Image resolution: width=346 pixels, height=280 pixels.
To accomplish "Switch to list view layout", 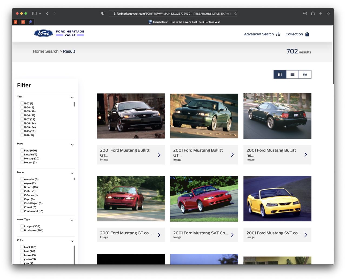I will click(x=292, y=75).
